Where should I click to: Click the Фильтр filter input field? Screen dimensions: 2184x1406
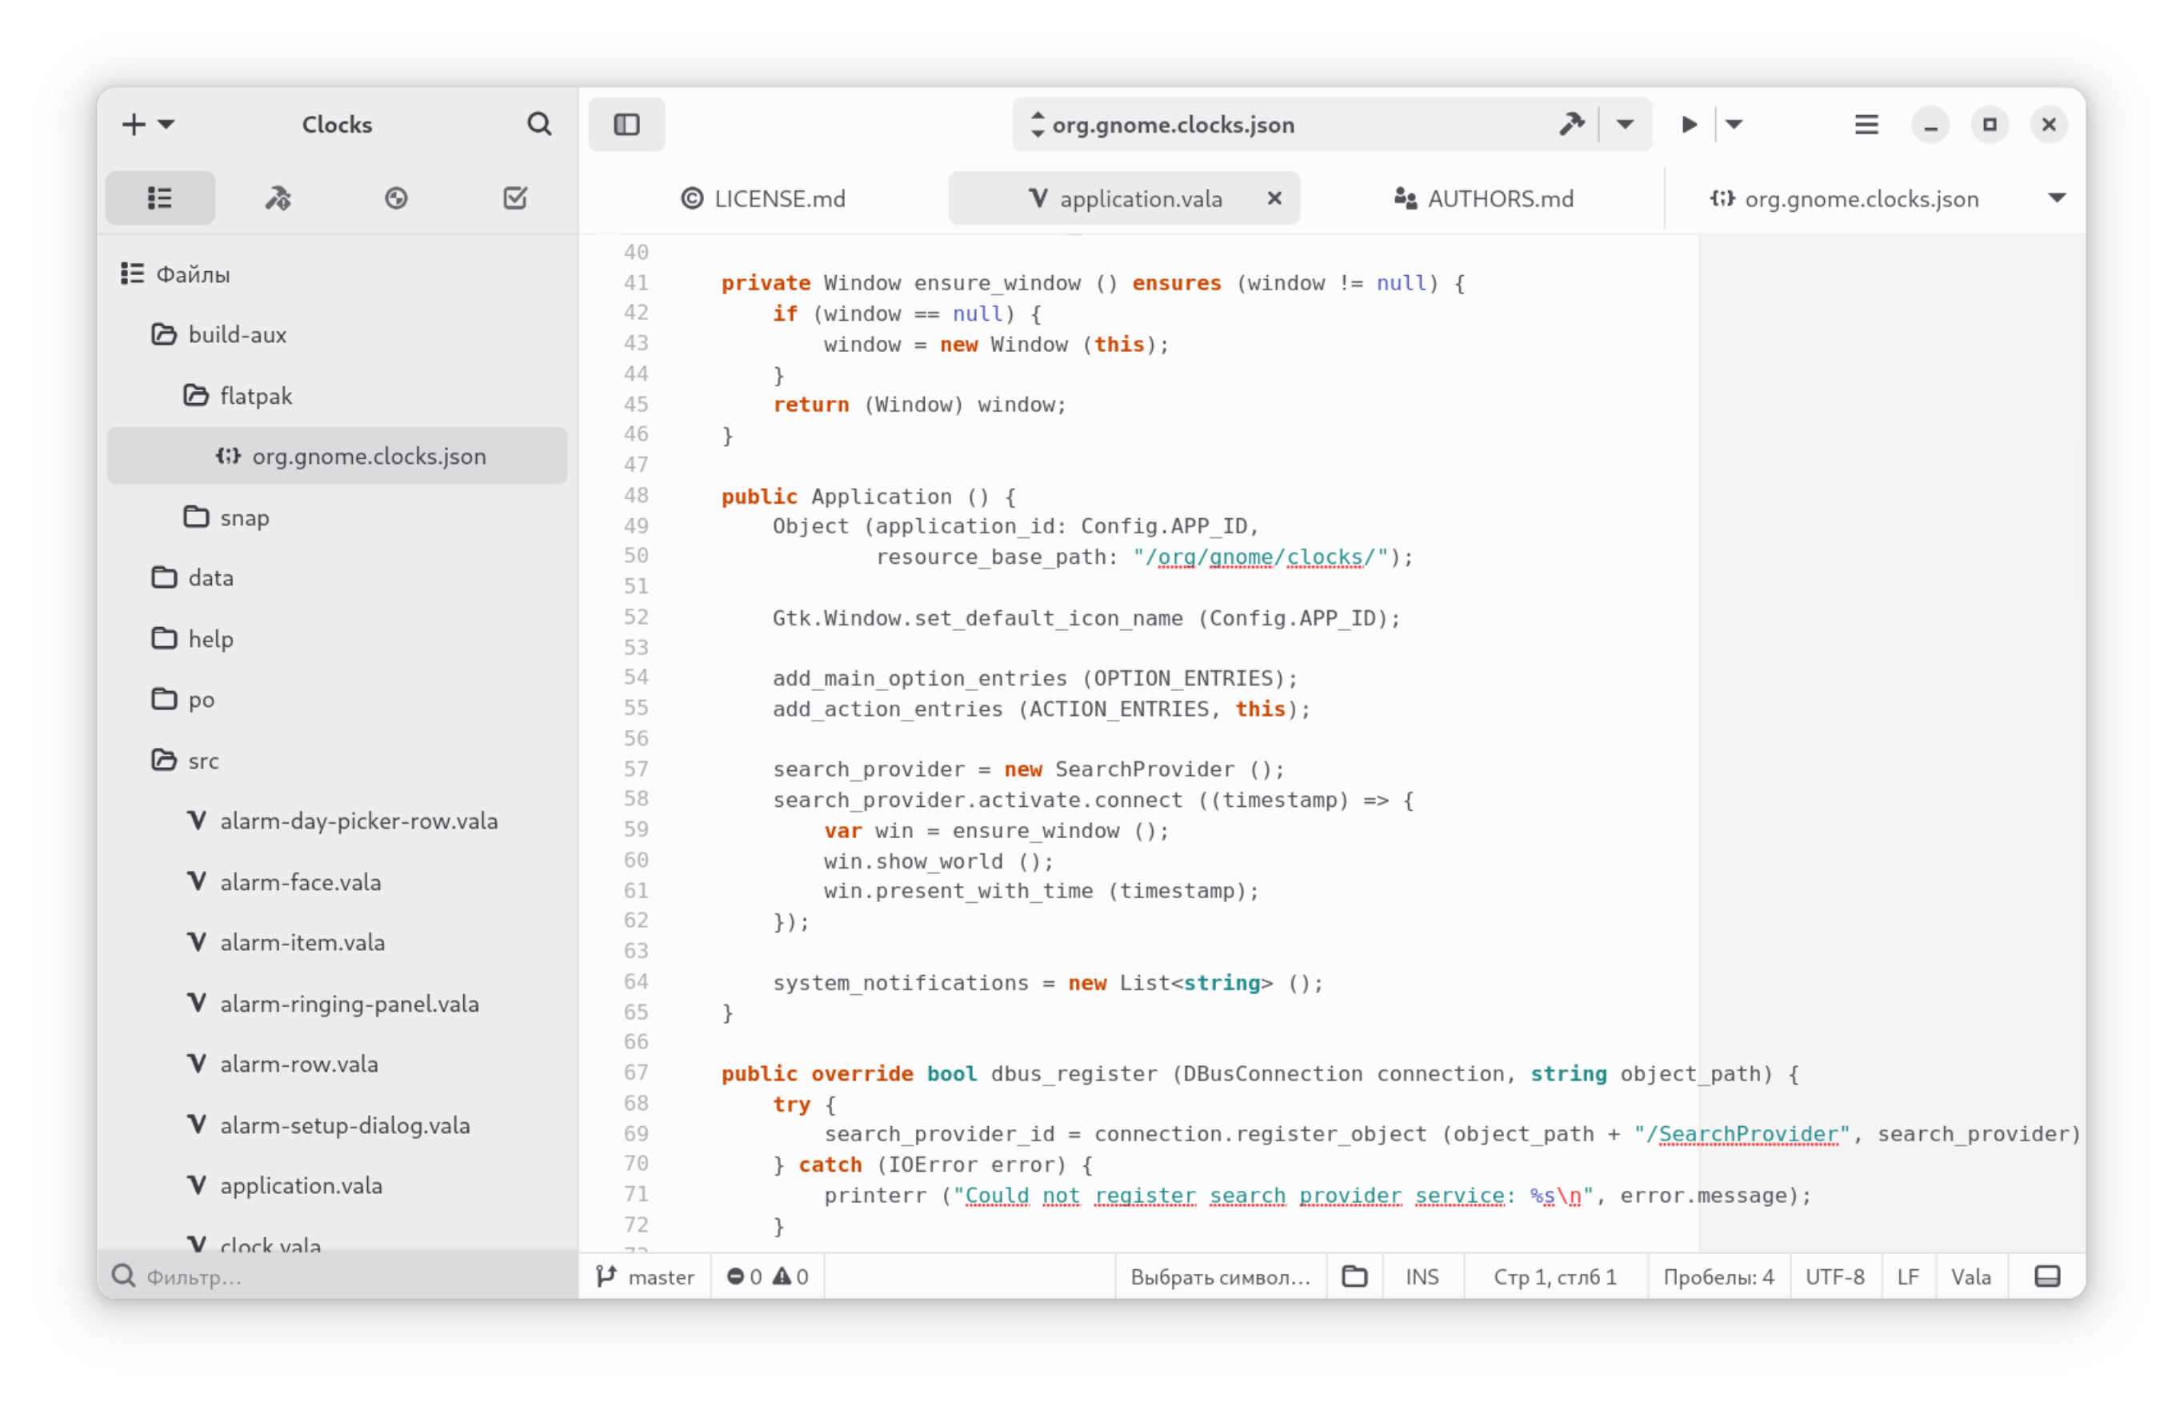[347, 1276]
